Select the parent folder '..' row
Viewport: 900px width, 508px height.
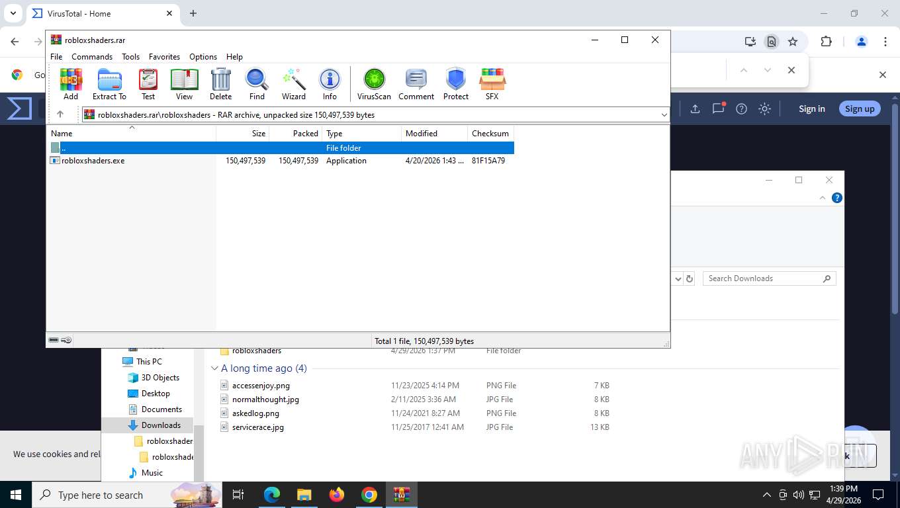[281, 148]
